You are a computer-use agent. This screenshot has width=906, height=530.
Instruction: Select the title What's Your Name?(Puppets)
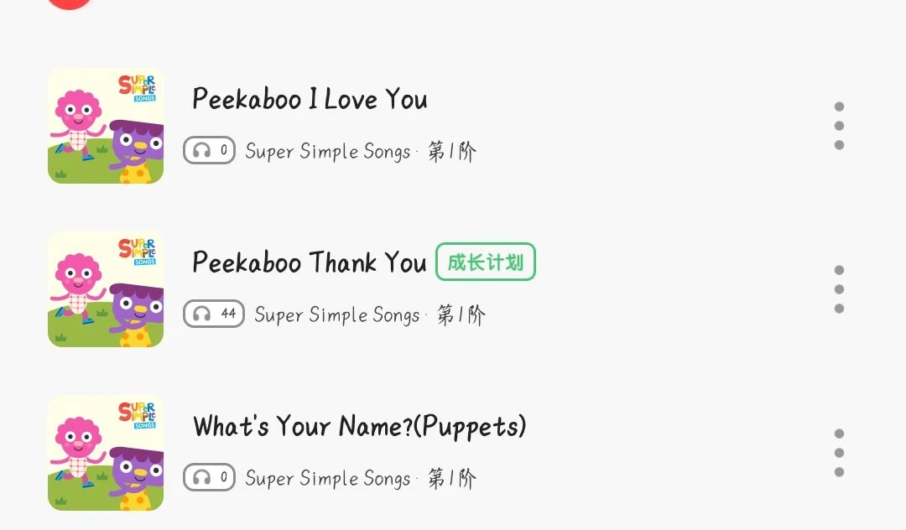coord(359,427)
